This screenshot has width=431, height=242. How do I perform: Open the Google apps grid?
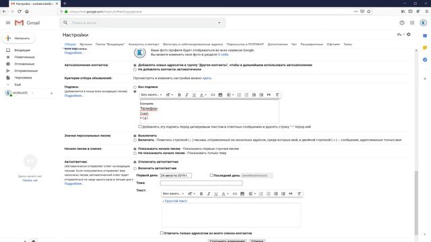click(412, 23)
